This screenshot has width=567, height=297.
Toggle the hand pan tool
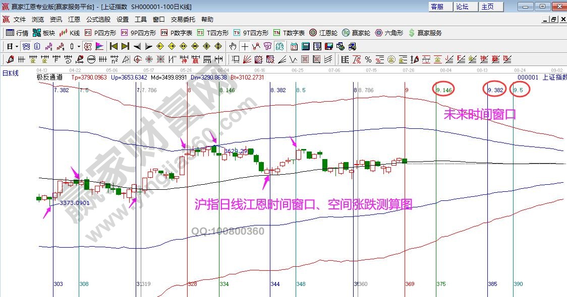(233, 47)
